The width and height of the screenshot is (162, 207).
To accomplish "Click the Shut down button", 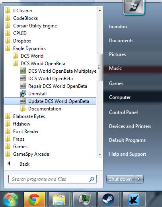I will click(120, 179).
